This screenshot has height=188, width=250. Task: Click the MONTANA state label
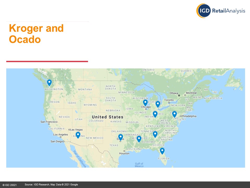(x=85, y=90)
